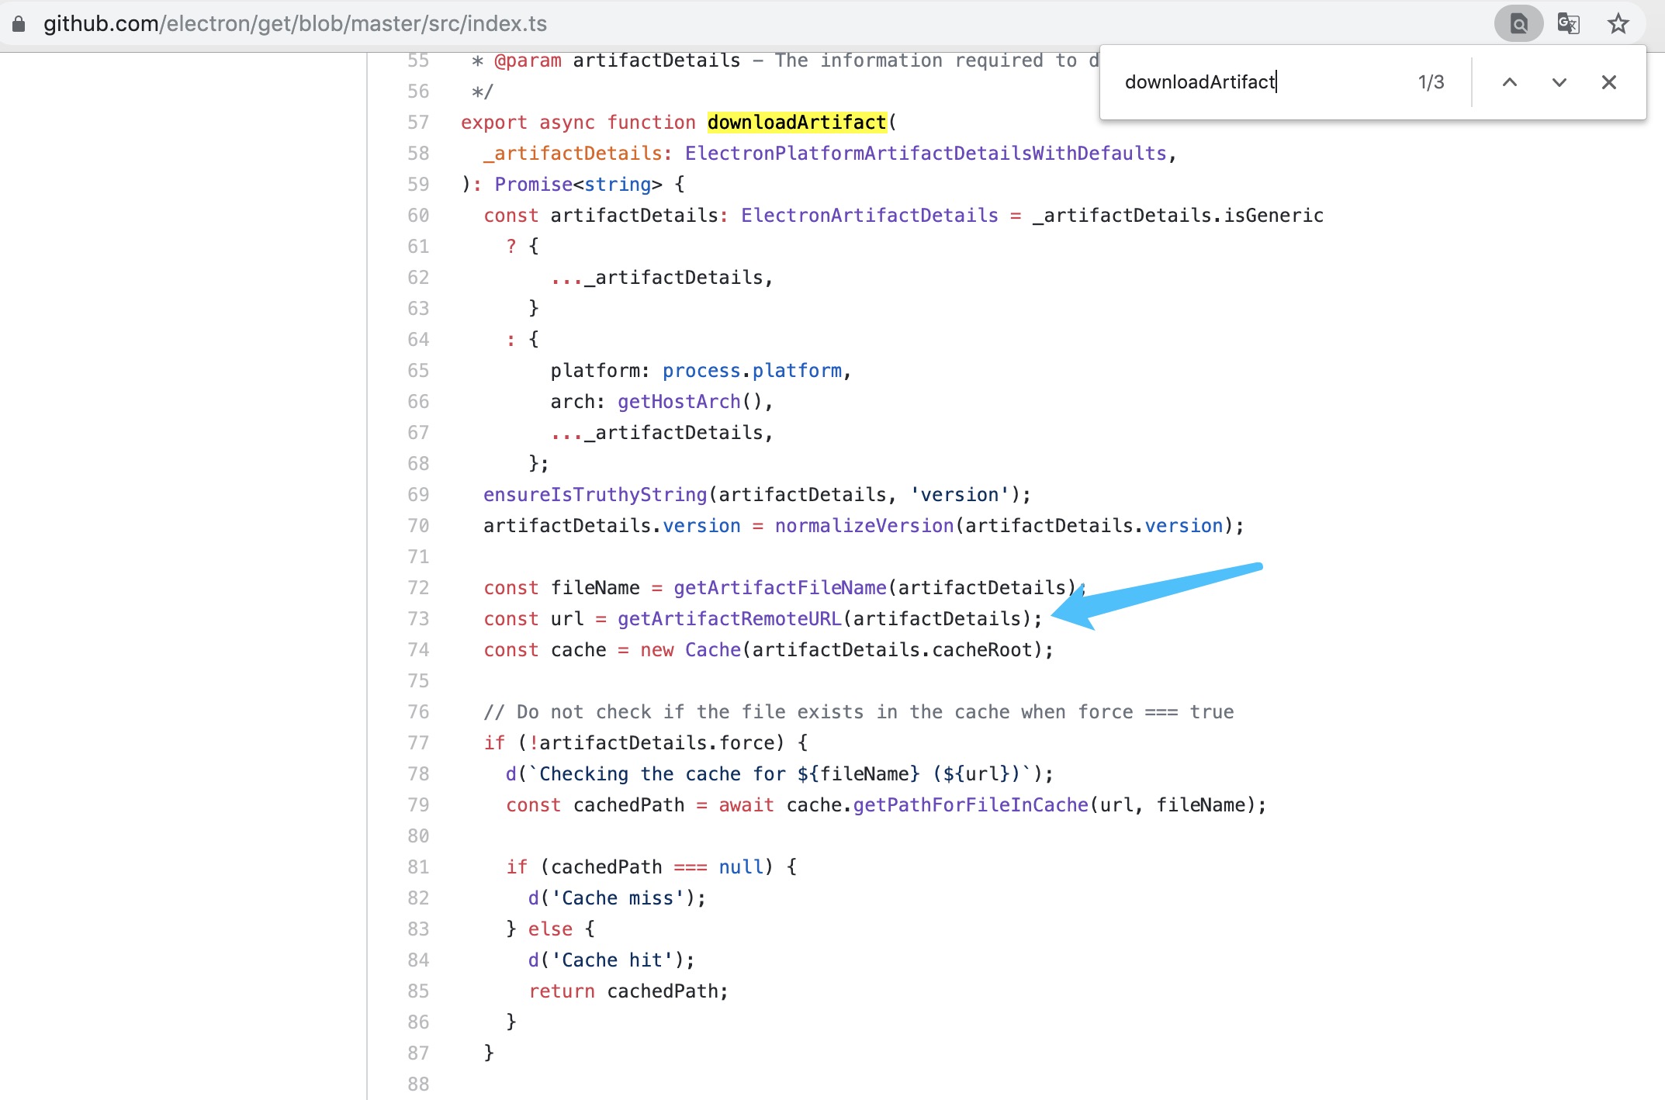1665x1100 pixels.
Task: Select the getArtifactFileName function link
Action: (782, 586)
